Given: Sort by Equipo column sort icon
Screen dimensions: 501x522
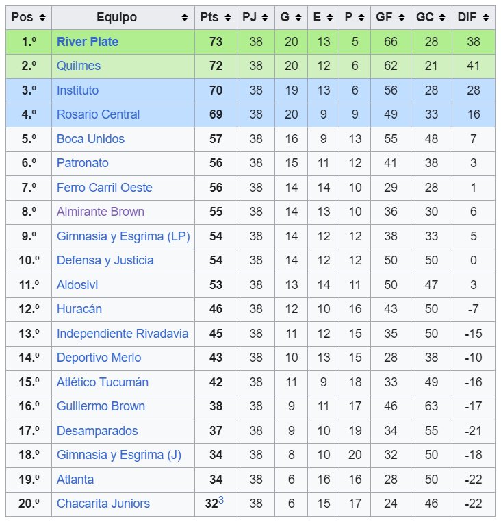Looking at the screenshot, I should tap(185, 18).
